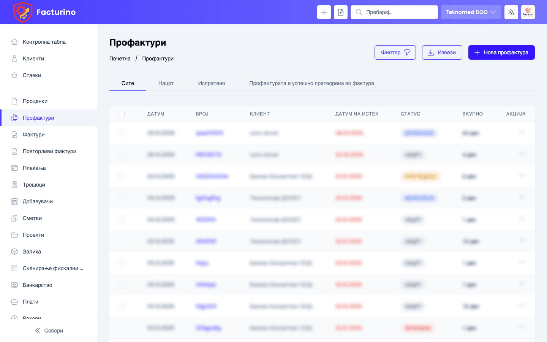
Task: Open the Филтер options panel
Action: pyautogui.click(x=395, y=52)
